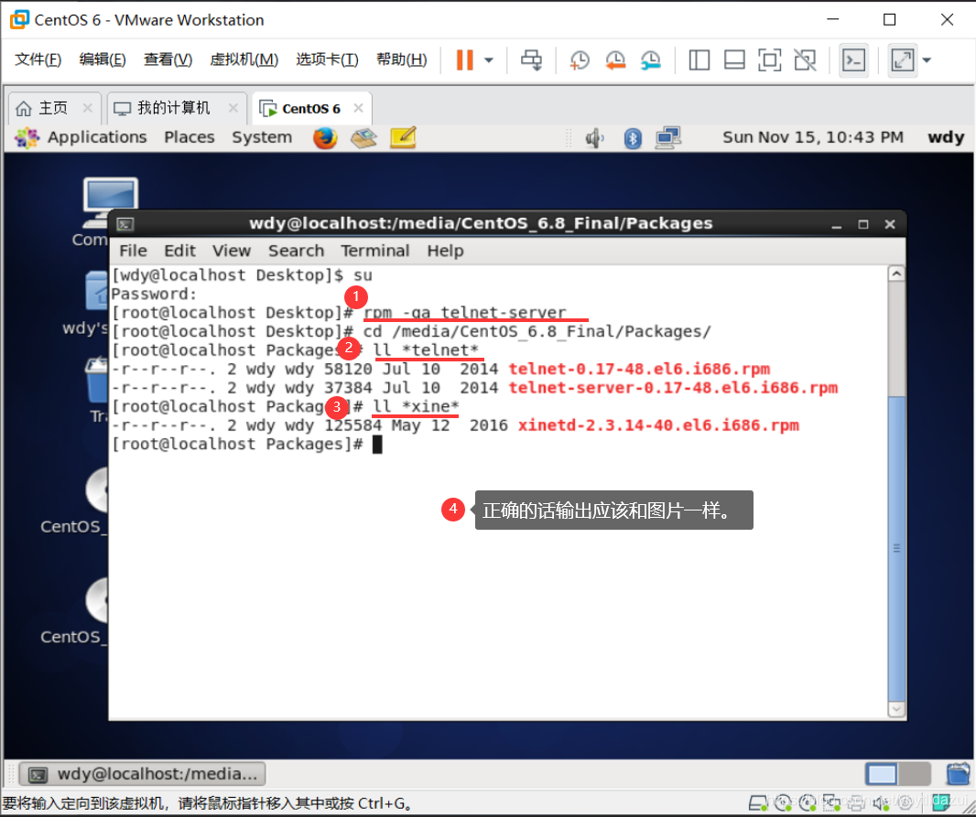The width and height of the screenshot is (976, 817).
Task: Click the VMware hard disk status icon
Action: tap(757, 803)
